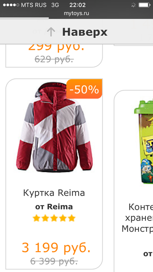
Task: Tap the 3 199 руб. price
Action: click(x=56, y=248)
